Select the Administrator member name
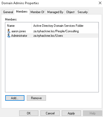103x117 pixels. (x=19, y=36)
